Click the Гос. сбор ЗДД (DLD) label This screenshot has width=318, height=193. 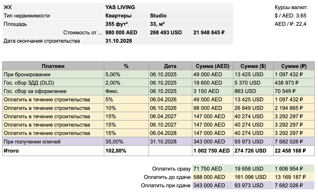pyautogui.click(x=29, y=83)
